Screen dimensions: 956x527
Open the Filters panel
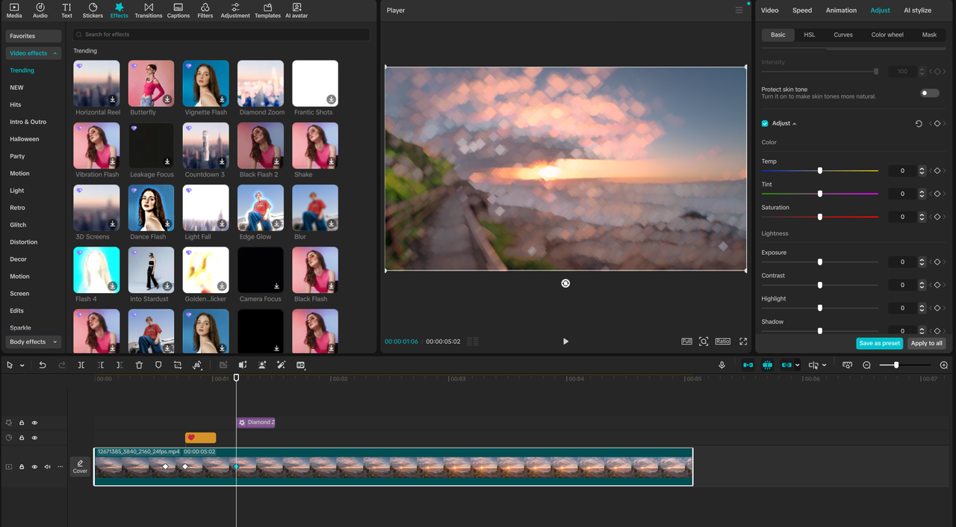(x=205, y=10)
